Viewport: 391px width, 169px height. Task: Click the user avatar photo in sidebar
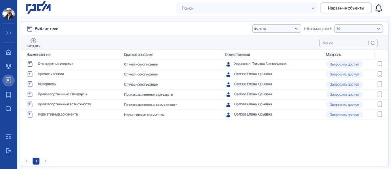(9, 14)
